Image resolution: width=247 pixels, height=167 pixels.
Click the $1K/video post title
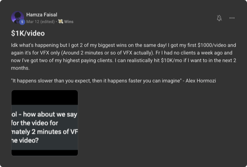[x=28, y=33]
